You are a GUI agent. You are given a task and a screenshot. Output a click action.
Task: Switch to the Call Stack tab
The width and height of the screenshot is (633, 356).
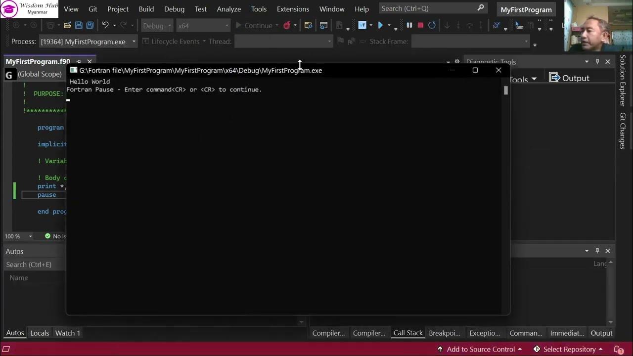tap(408, 333)
